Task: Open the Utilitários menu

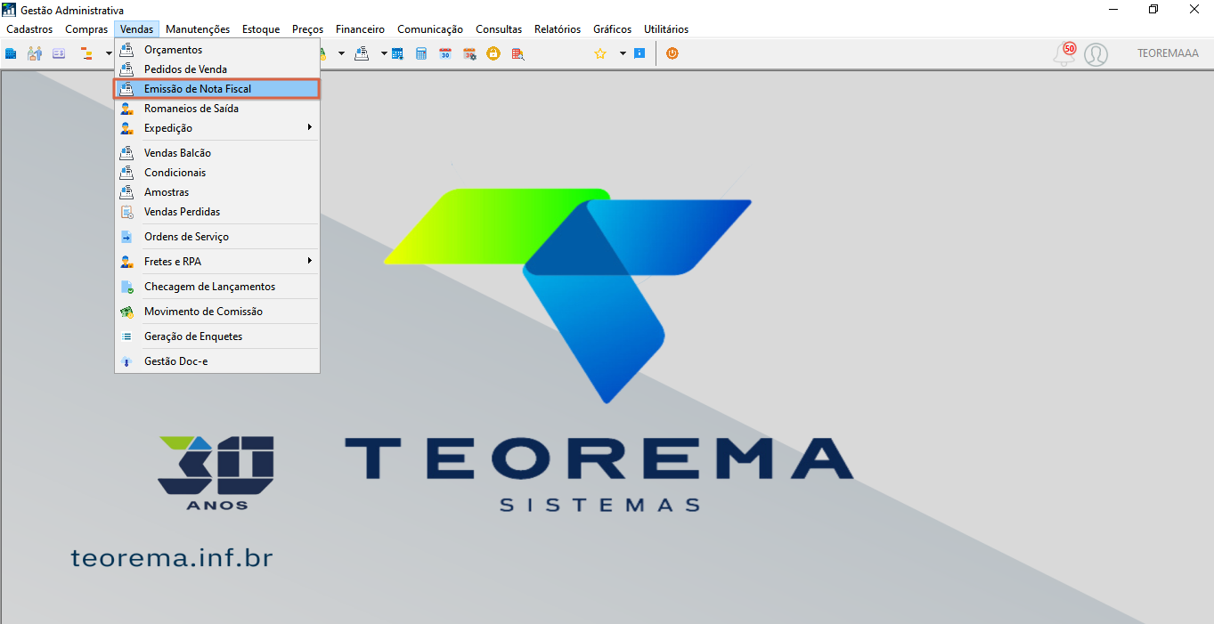Action: point(666,29)
